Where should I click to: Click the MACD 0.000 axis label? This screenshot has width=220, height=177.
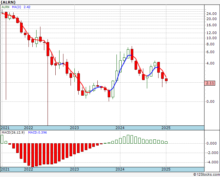pyautogui.click(x=212, y=143)
